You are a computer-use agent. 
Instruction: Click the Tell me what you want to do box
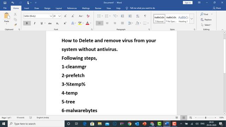click(x=142, y=8)
